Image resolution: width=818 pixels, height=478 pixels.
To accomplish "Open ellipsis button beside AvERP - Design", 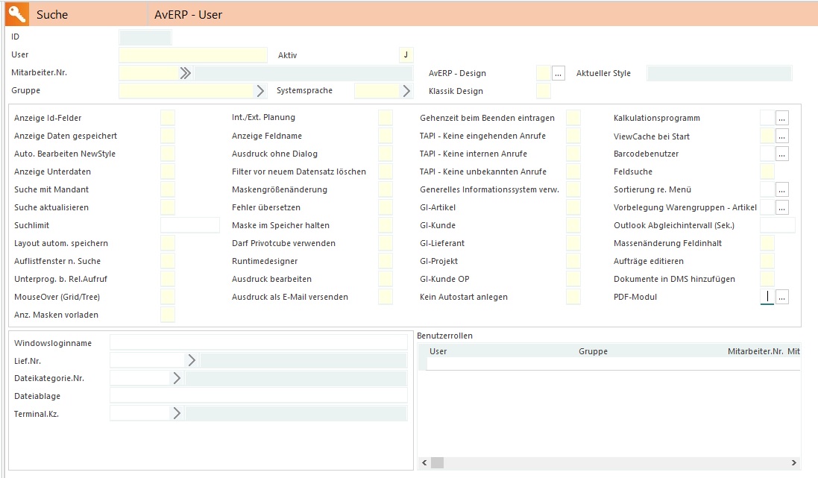I will pyautogui.click(x=559, y=73).
